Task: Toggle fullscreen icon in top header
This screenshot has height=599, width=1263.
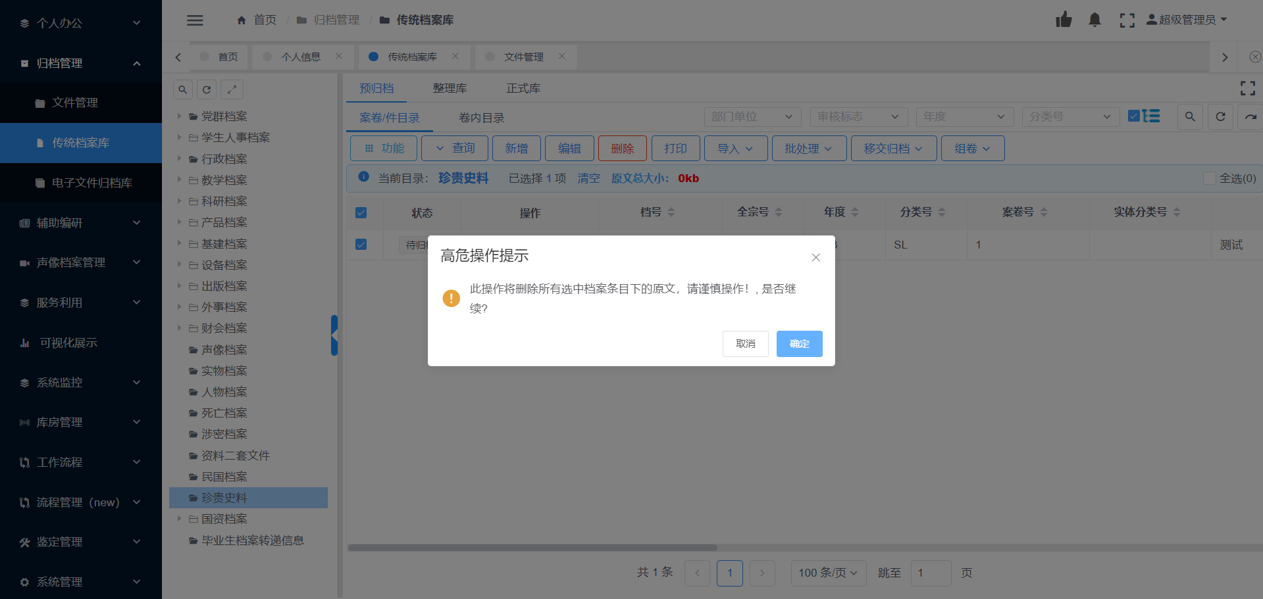Action: [1127, 20]
